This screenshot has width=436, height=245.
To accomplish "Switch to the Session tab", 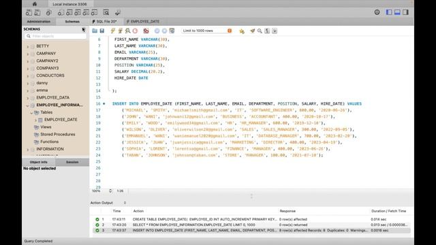I will click(72, 162).
